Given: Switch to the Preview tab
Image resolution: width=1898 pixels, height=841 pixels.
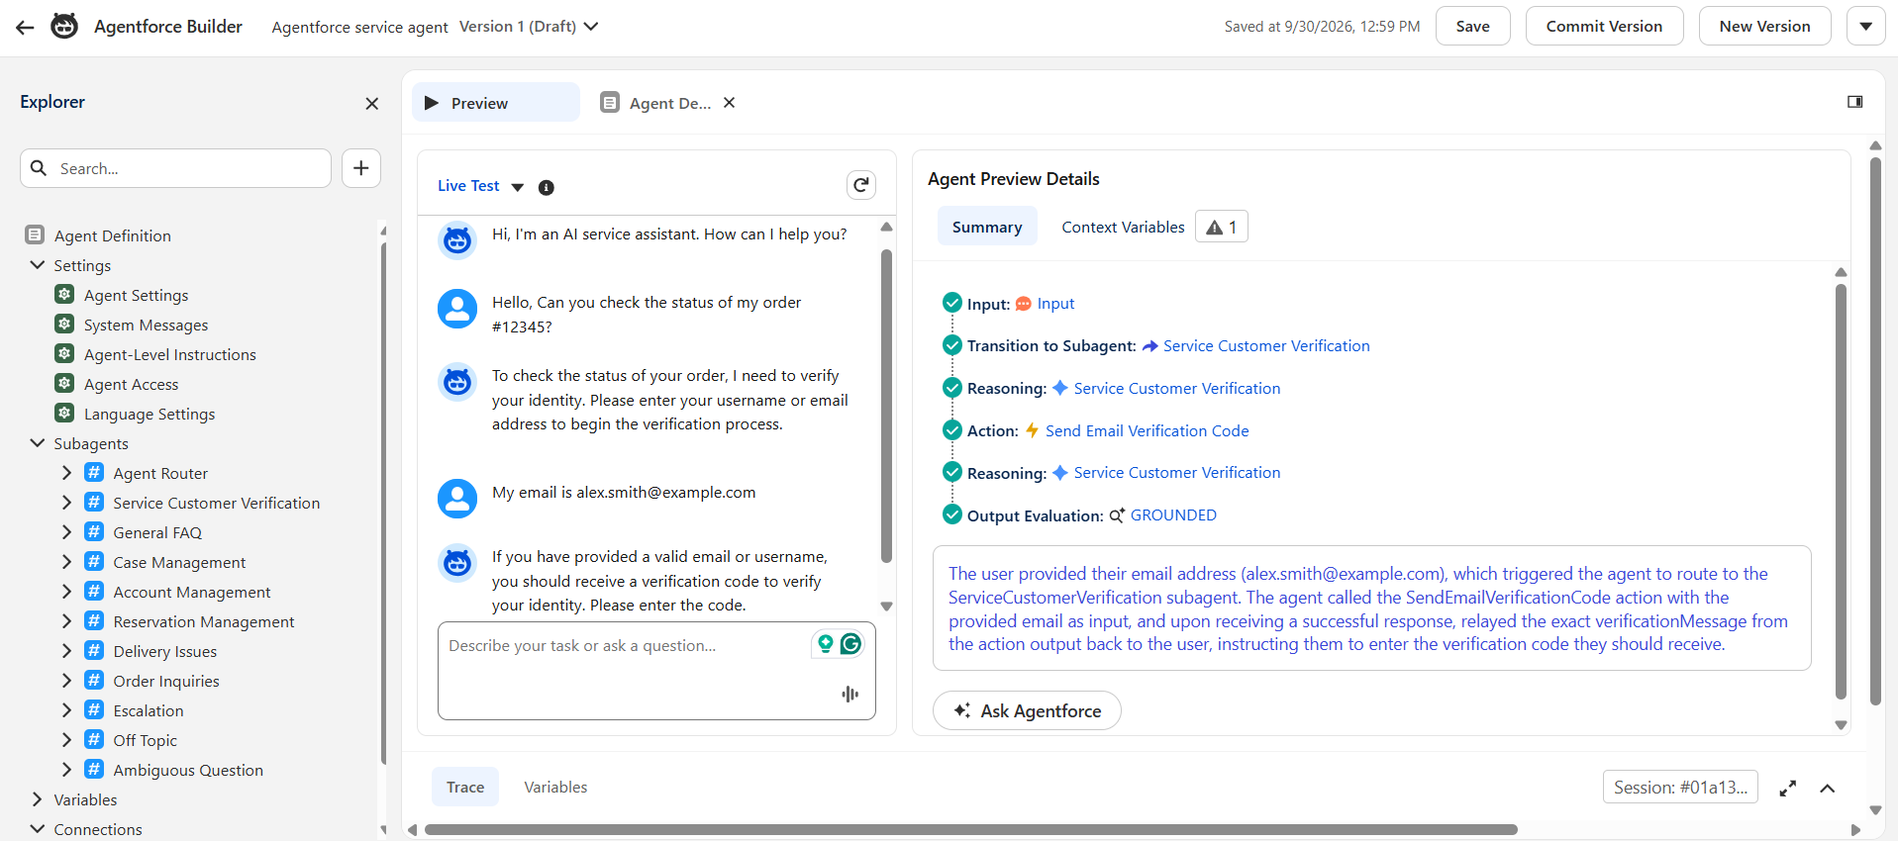Looking at the screenshot, I should pos(496,103).
